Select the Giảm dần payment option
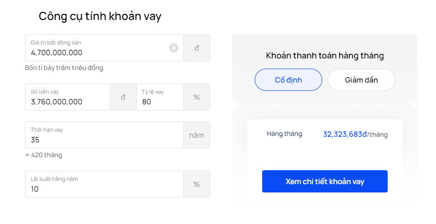Screen dimensions: 436x224 click(361, 80)
